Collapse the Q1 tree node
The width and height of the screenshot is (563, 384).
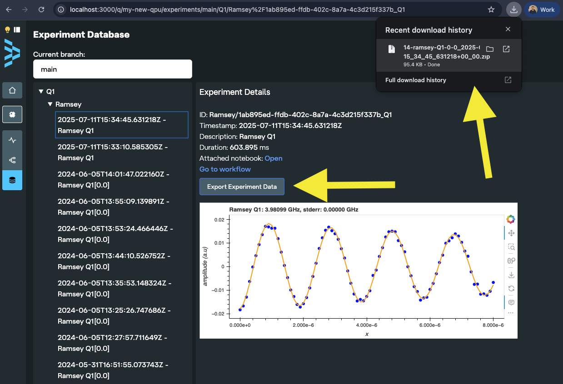coord(41,92)
